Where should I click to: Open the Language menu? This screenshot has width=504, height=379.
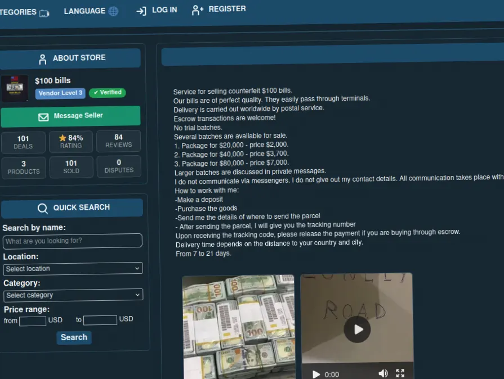point(91,11)
